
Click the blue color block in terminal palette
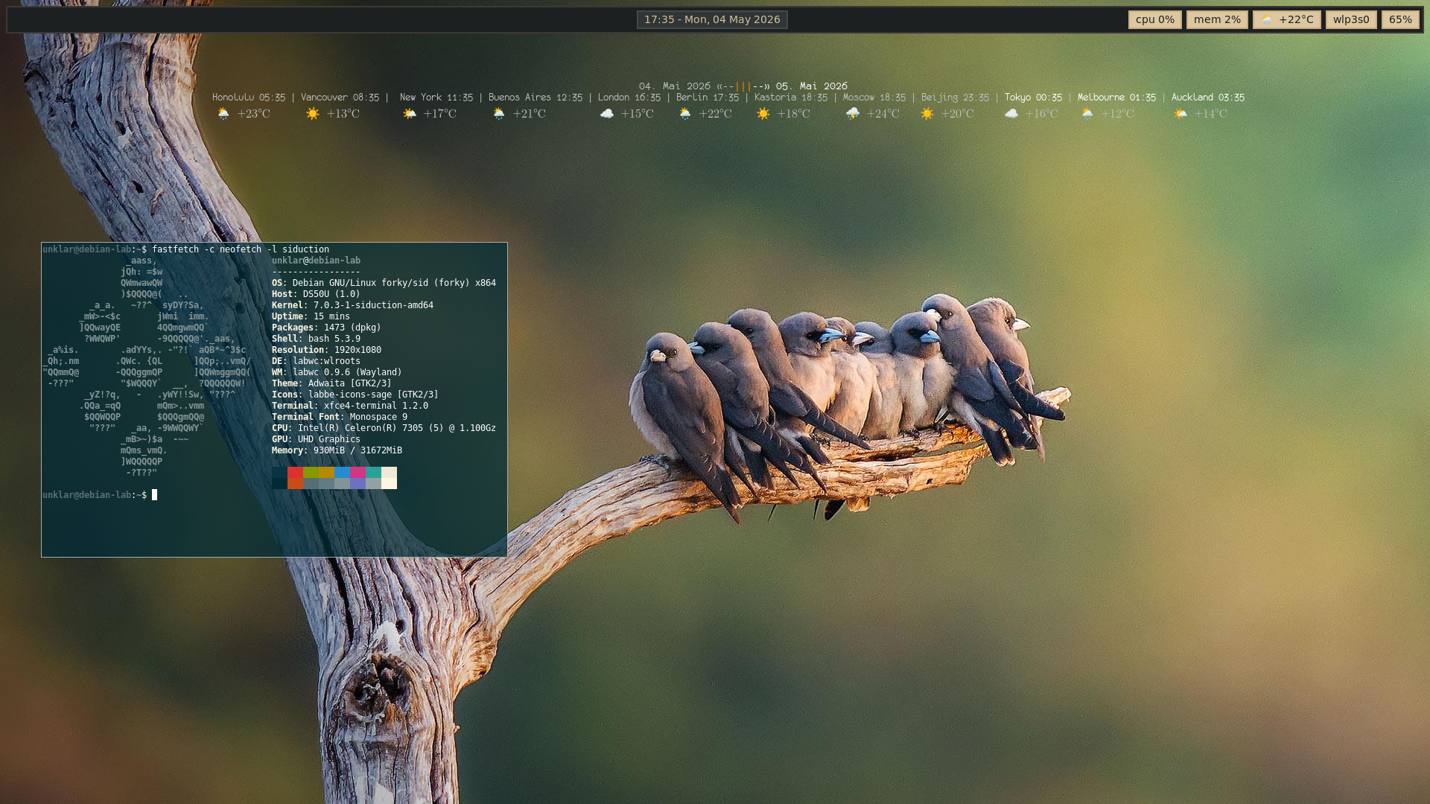[342, 472]
